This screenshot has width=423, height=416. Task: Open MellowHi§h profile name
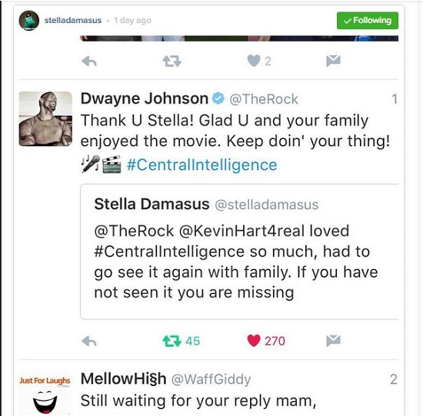tap(123, 379)
